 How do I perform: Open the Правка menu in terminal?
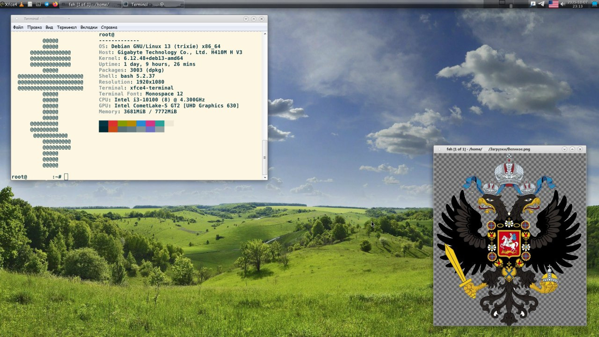pos(34,27)
